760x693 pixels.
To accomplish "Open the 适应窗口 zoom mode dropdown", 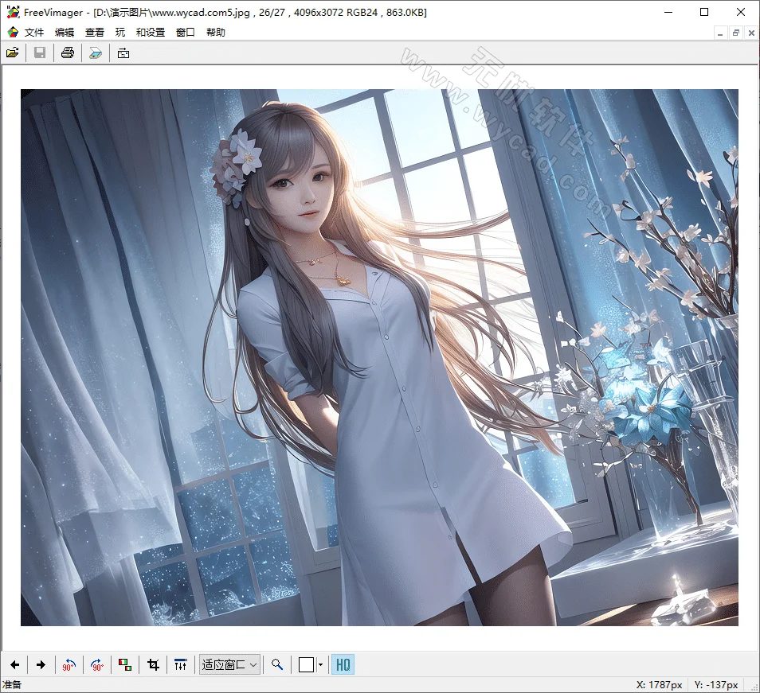I will pyautogui.click(x=229, y=664).
